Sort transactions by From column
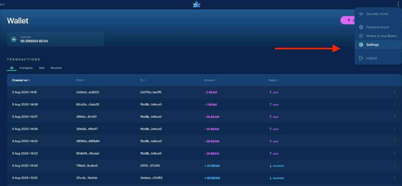This screenshot has height=186, width=402. (80, 80)
